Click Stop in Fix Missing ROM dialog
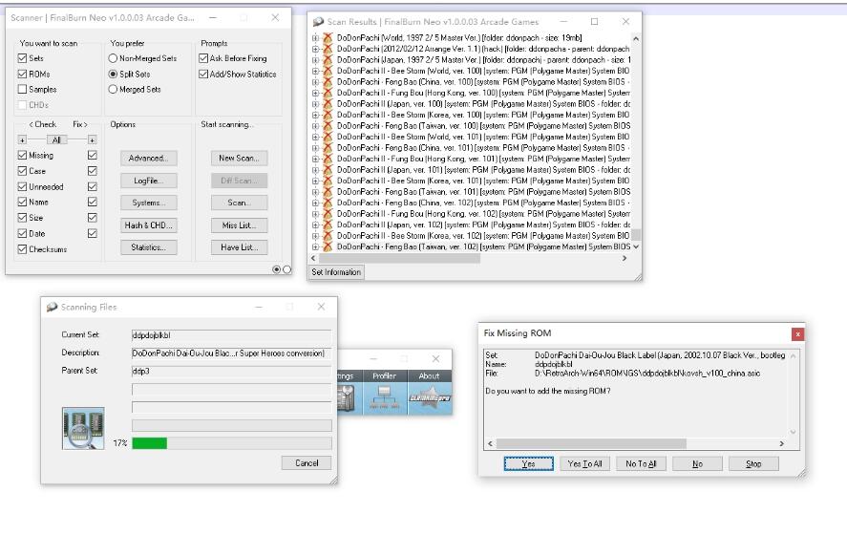 tap(753, 463)
